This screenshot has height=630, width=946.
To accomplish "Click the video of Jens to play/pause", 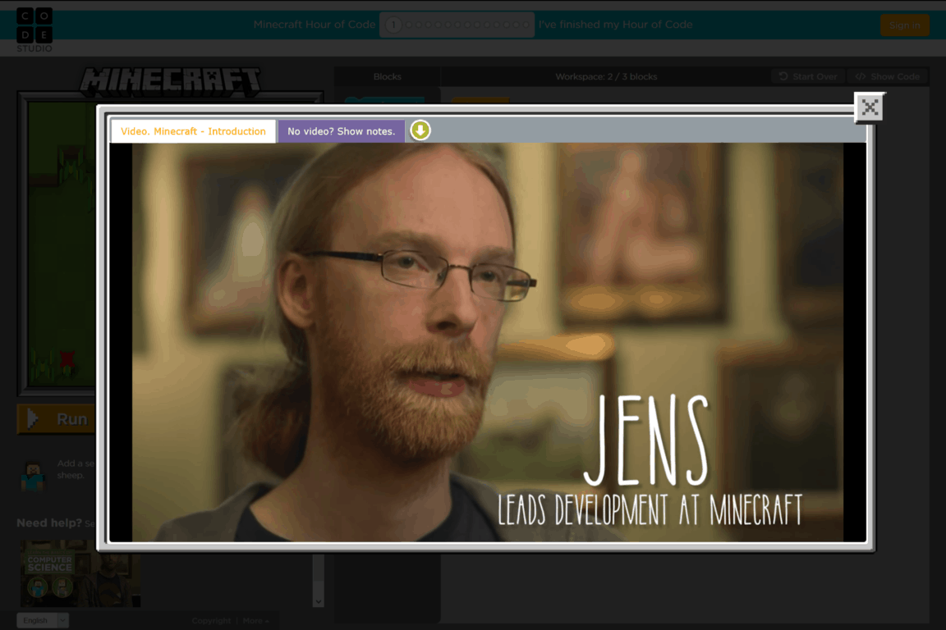I will click(488, 342).
